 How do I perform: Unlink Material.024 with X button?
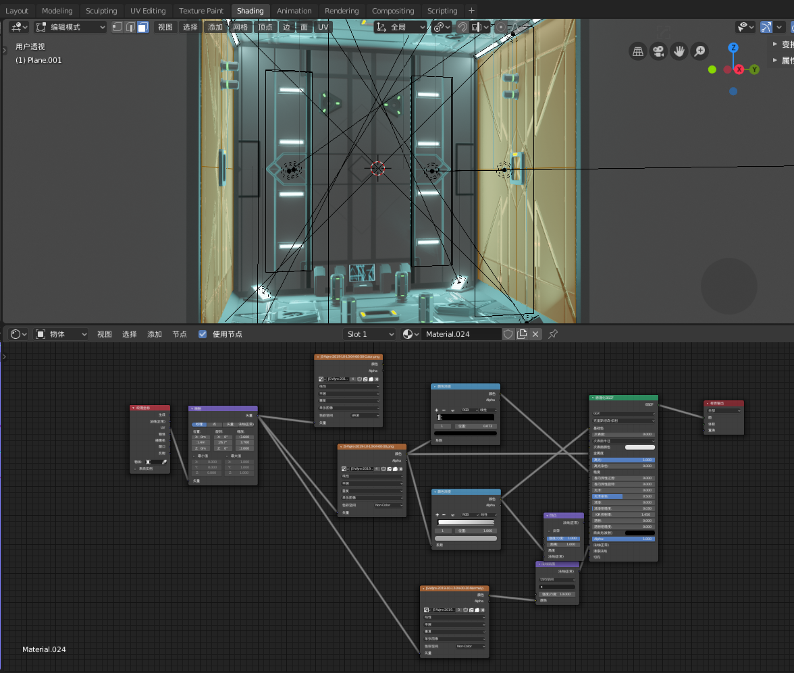535,334
